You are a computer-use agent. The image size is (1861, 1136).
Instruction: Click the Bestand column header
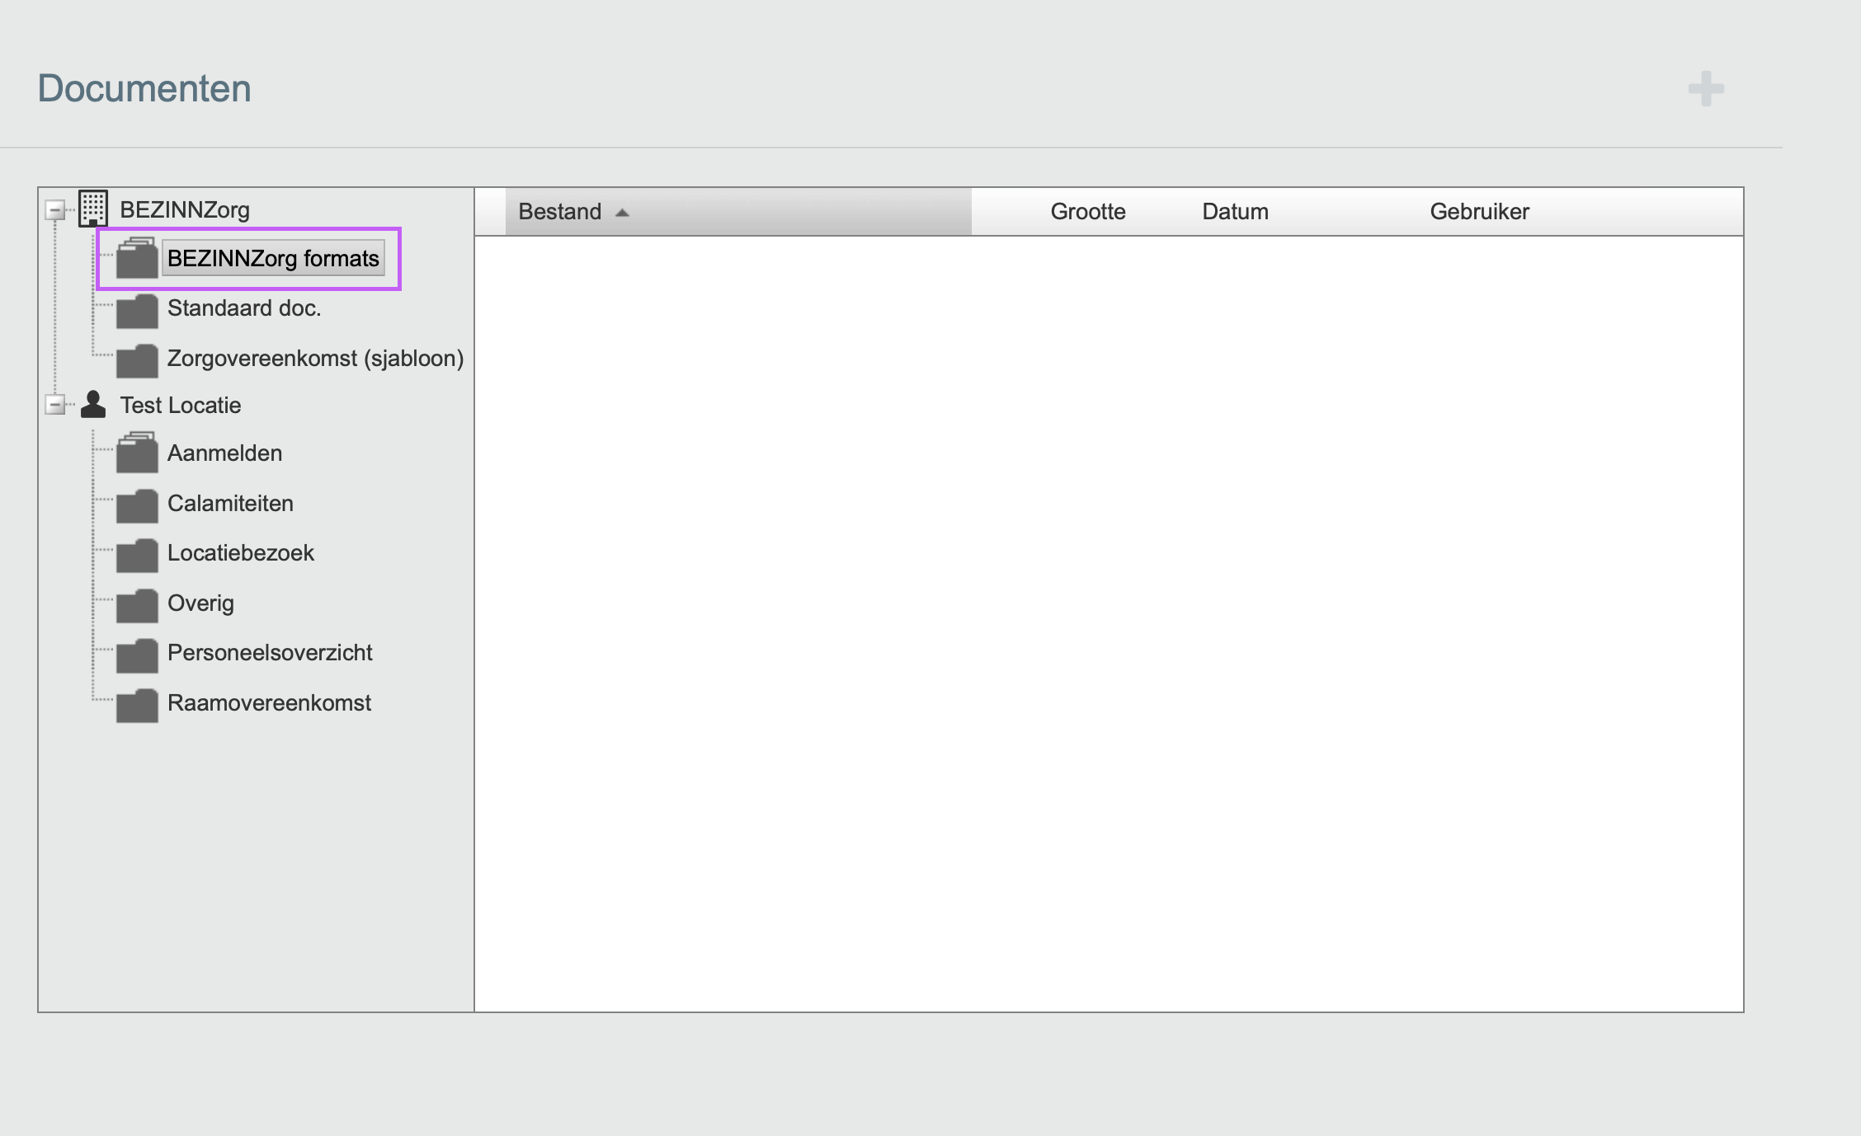(559, 212)
